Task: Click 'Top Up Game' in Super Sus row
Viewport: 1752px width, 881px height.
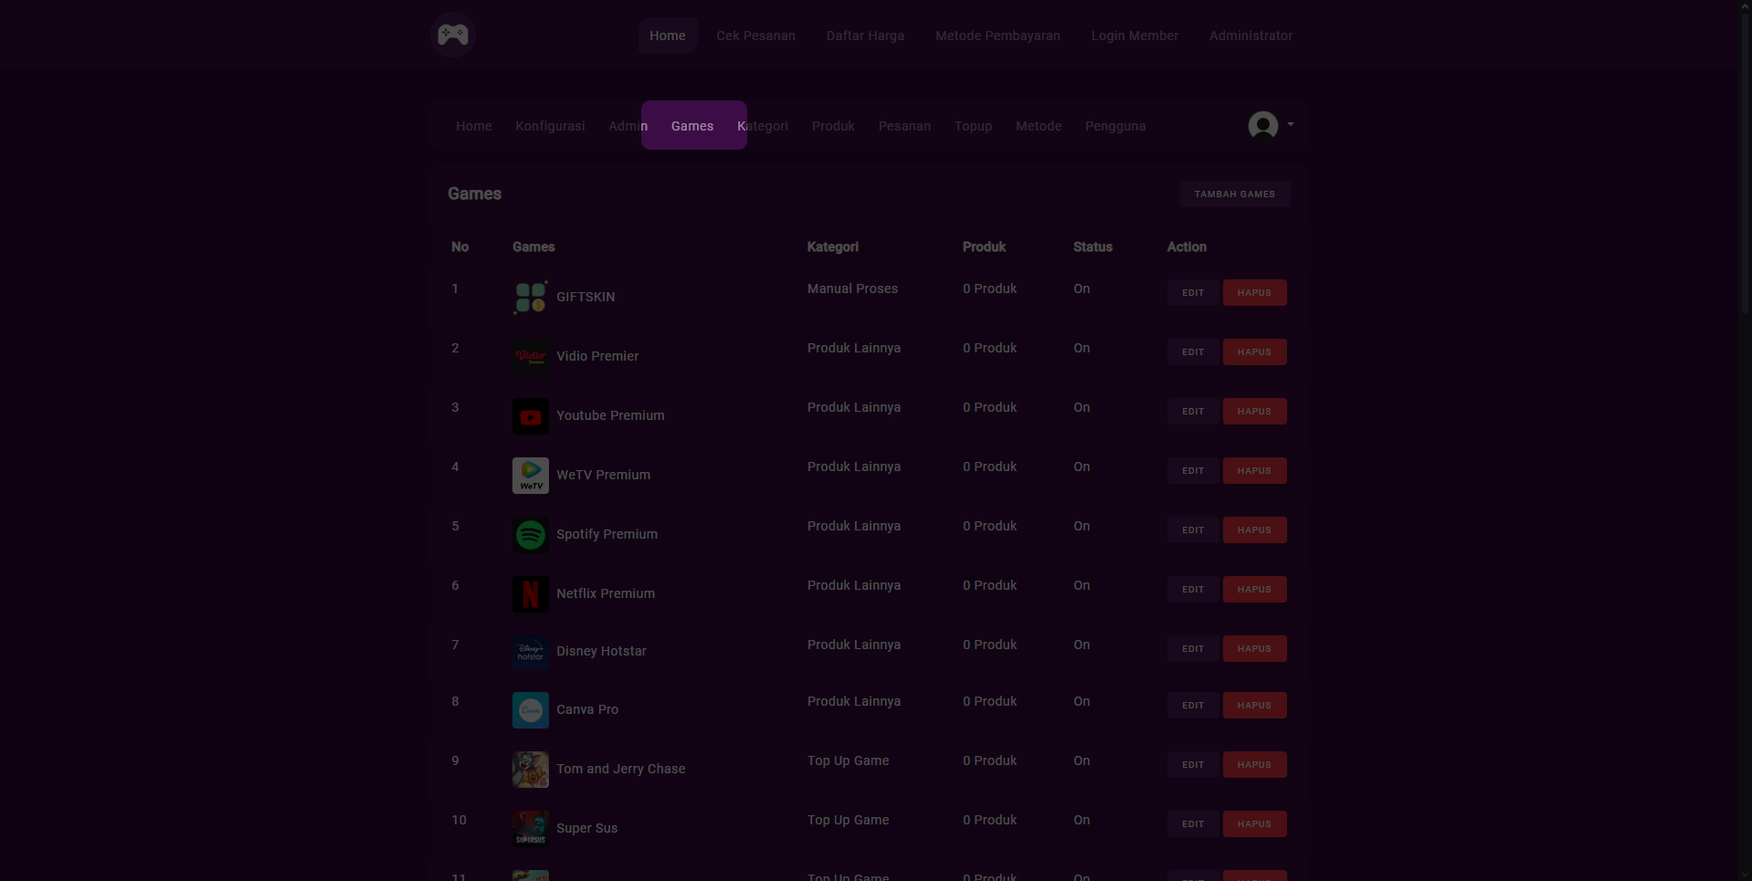Action: click(x=848, y=820)
